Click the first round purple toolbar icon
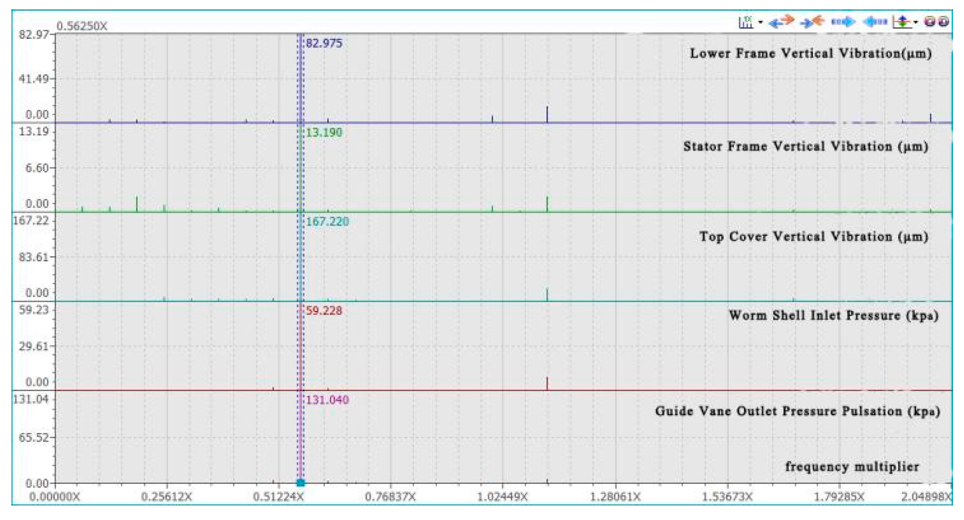This screenshot has height=520, width=964. click(930, 22)
